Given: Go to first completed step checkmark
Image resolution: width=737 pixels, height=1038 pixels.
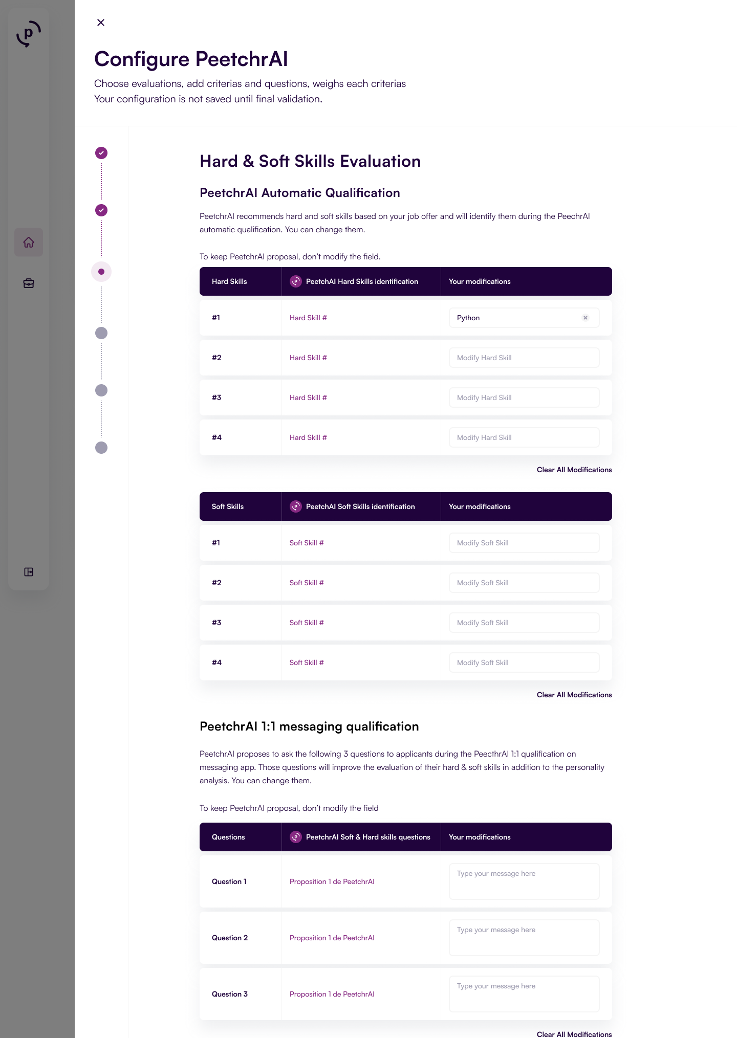Looking at the screenshot, I should tap(101, 153).
